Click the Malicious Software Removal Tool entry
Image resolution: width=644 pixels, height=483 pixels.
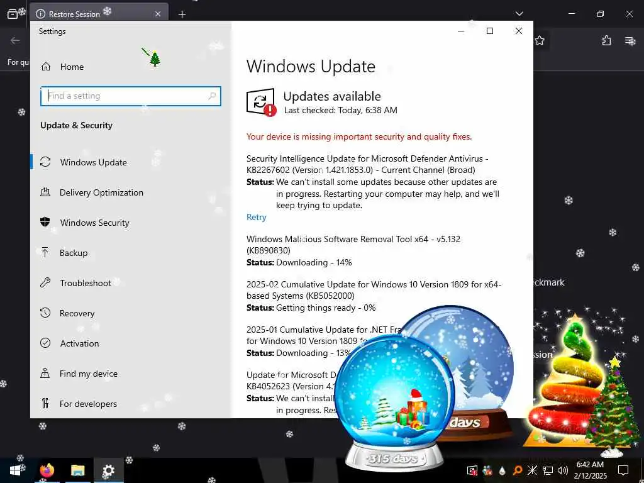(353, 245)
